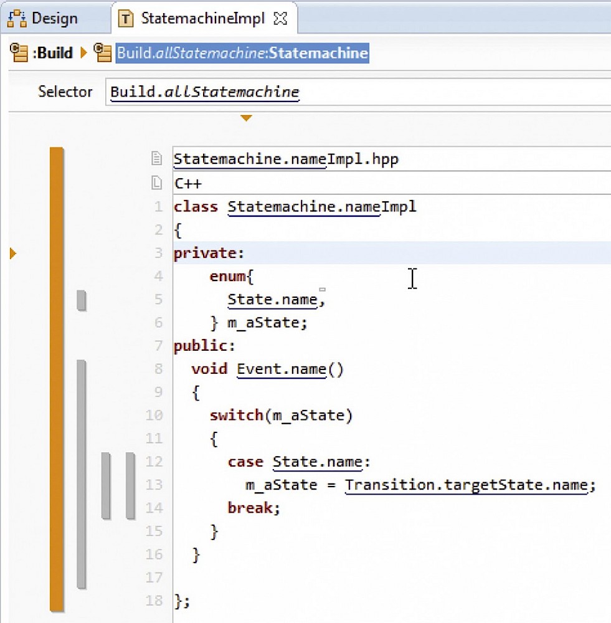This screenshot has height=623, width=611.
Task: Select the Build.allStatemachine:Statemachine breadcrumb
Action: [242, 53]
